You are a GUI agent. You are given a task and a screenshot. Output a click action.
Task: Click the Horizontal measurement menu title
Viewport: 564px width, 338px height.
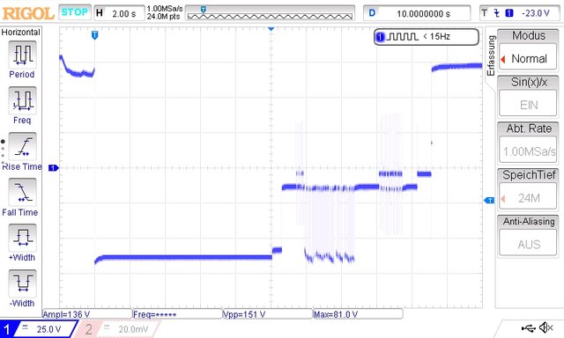(x=21, y=33)
